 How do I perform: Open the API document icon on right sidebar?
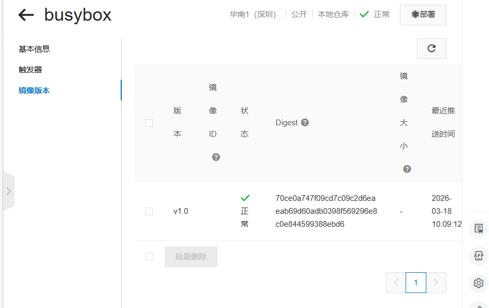[x=479, y=256]
